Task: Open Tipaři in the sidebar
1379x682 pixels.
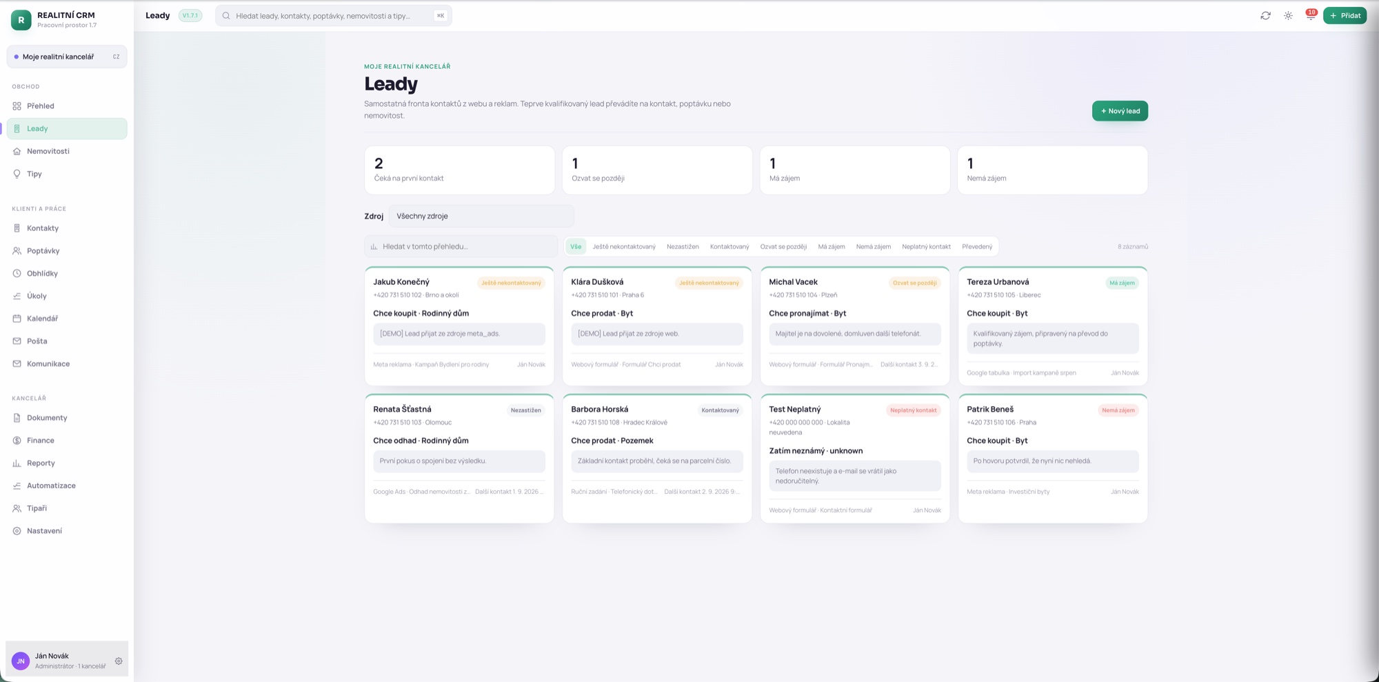Action: 67,508
